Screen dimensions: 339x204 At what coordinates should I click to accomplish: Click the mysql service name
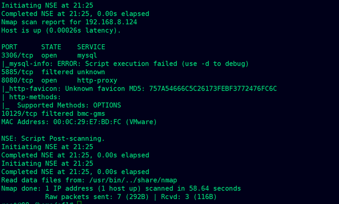(87, 56)
